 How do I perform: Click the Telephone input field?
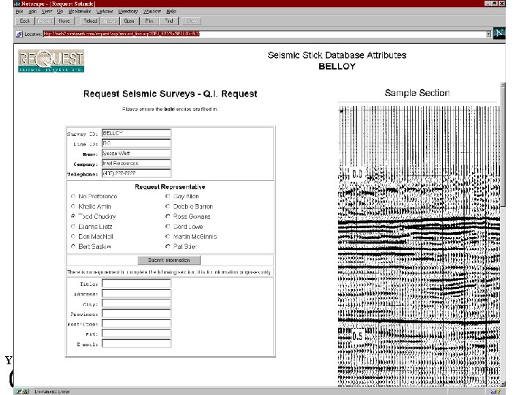(136, 173)
